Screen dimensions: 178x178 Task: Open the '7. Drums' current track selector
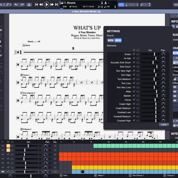click(68, 3)
